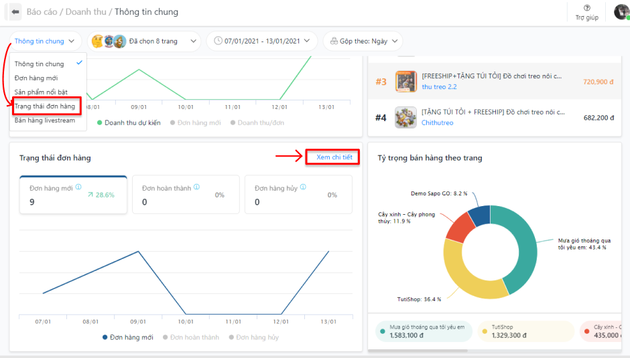The height and width of the screenshot is (358, 630).
Task: Toggle Đơn hàng hủy legend in order status chart
Action: (253, 337)
